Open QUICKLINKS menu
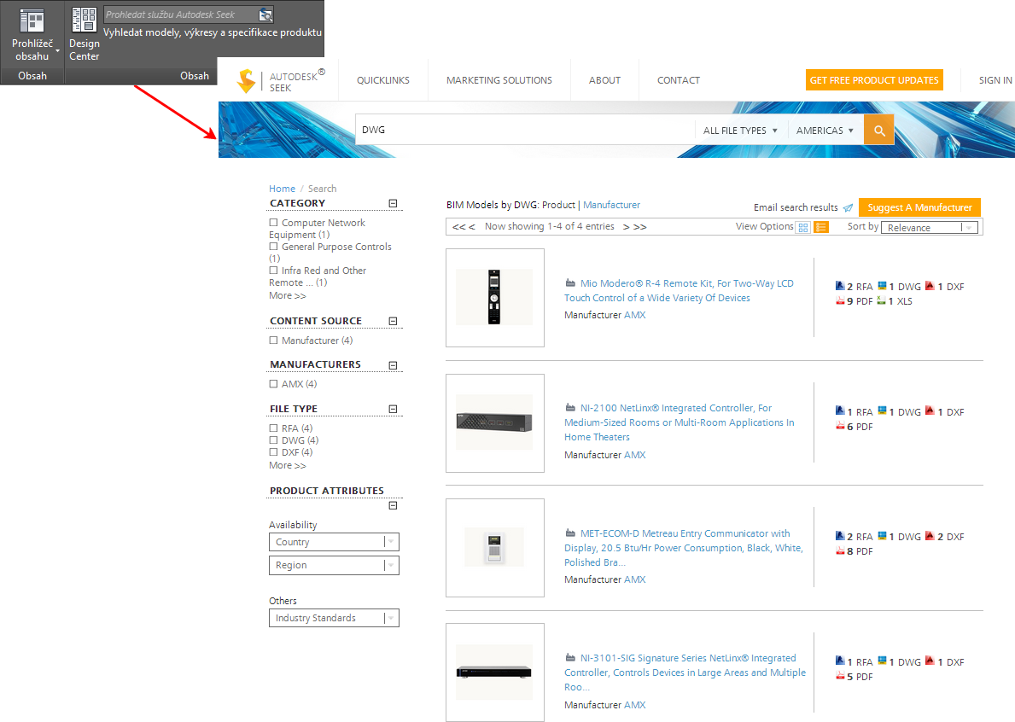The height and width of the screenshot is (722, 1015). (x=383, y=80)
